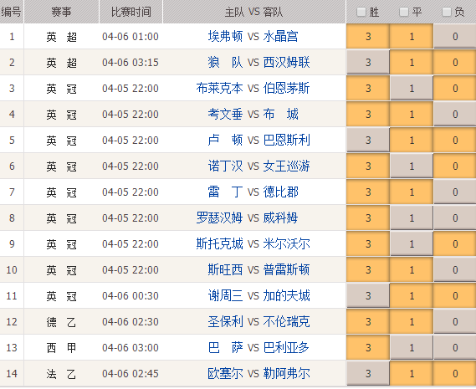Open the 欧塞尔 VS 勒阿弗尔 match link
This screenshot has width=476, height=389.
pos(258,373)
